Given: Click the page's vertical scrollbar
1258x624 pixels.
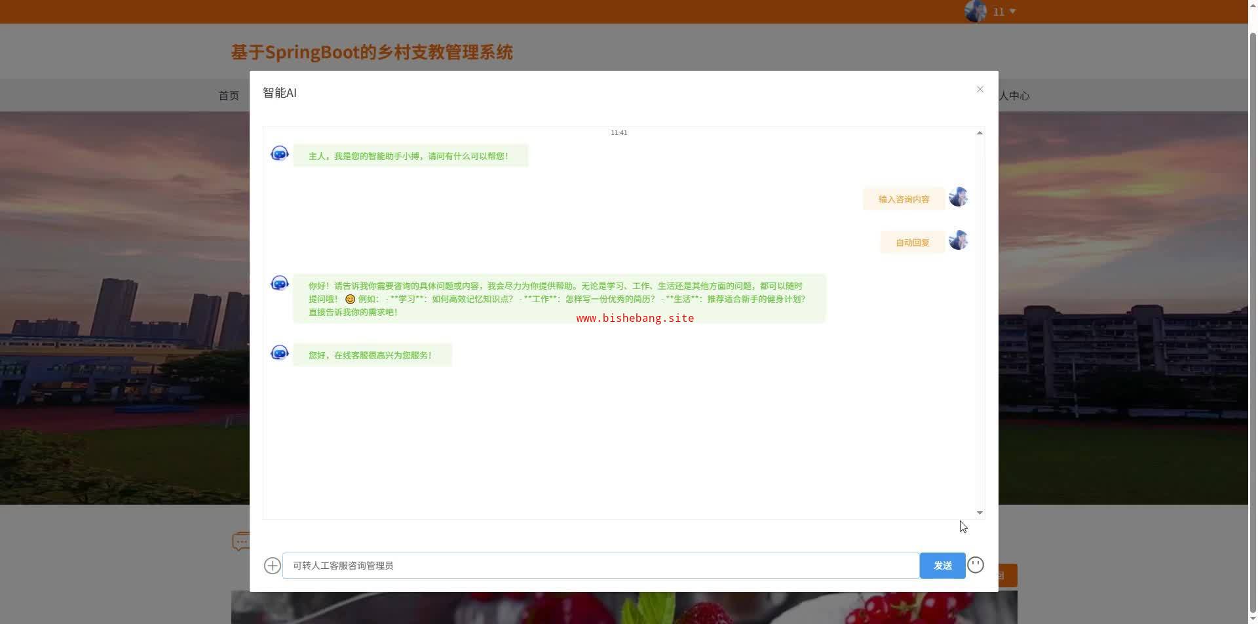Looking at the screenshot, I should 1252,262.
